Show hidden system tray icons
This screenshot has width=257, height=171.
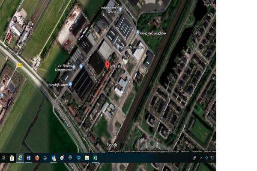(201, 158)
